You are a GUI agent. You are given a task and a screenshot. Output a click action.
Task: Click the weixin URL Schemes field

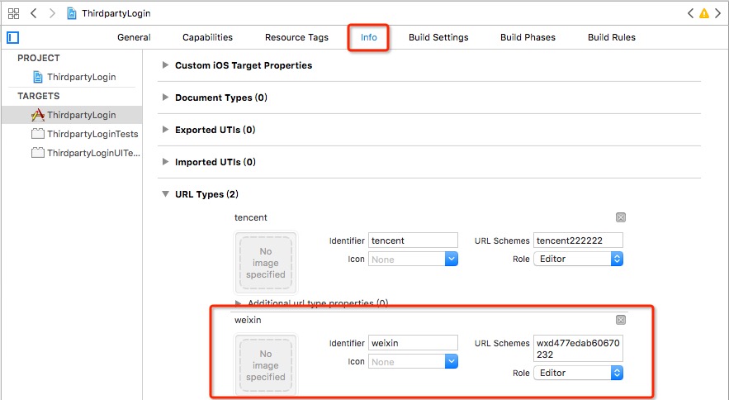[578, 348]
